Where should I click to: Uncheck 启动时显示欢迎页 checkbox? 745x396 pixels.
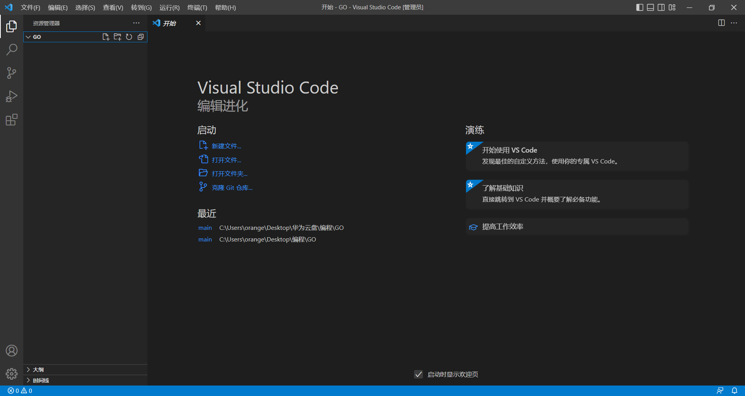(x=418, y=374)
